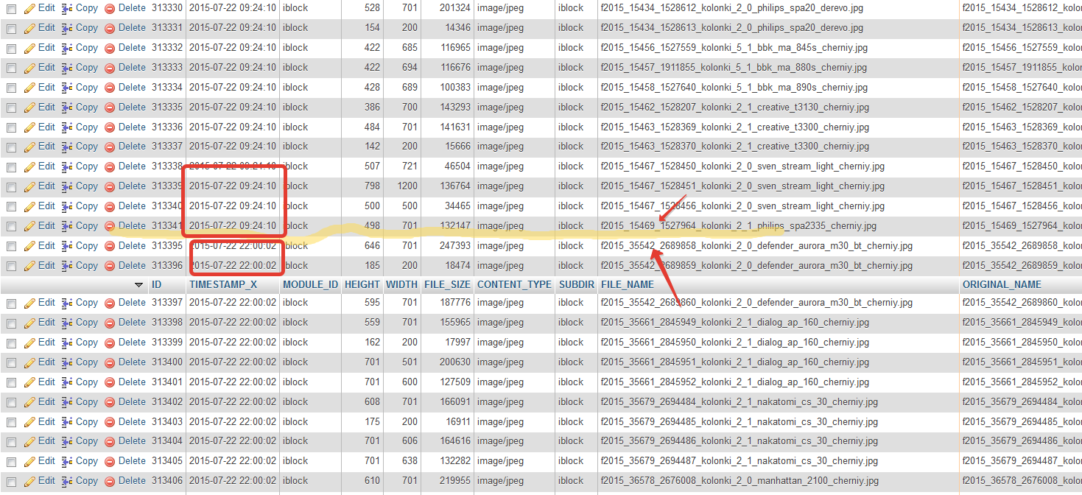This screenshot has width=1082, height=495.
Task: Check the box for row 313341
Action: pos(11,227)
